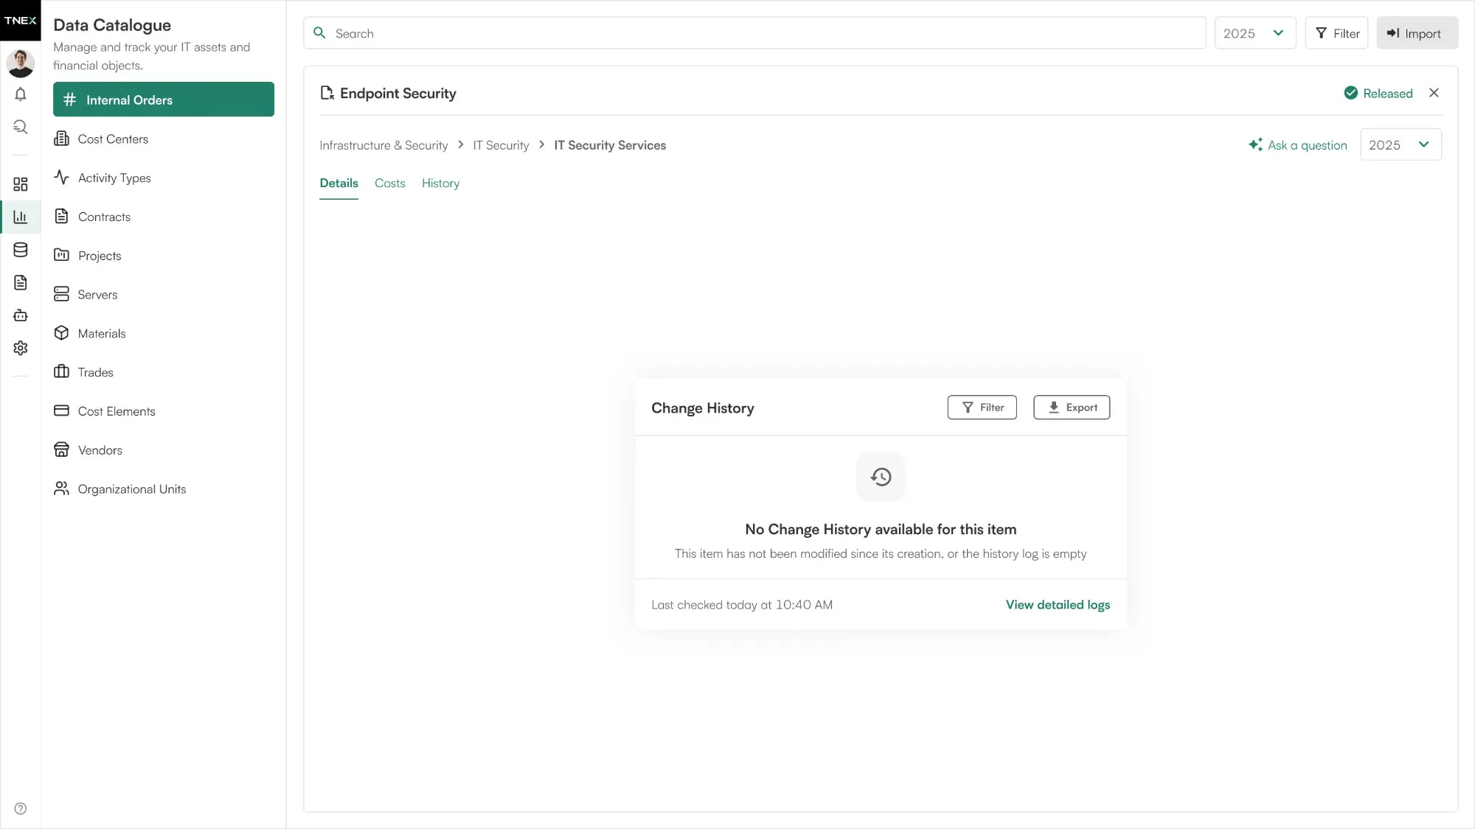
Task: Select Internal Orders in the catalogue menu
Action: point(164,99)
